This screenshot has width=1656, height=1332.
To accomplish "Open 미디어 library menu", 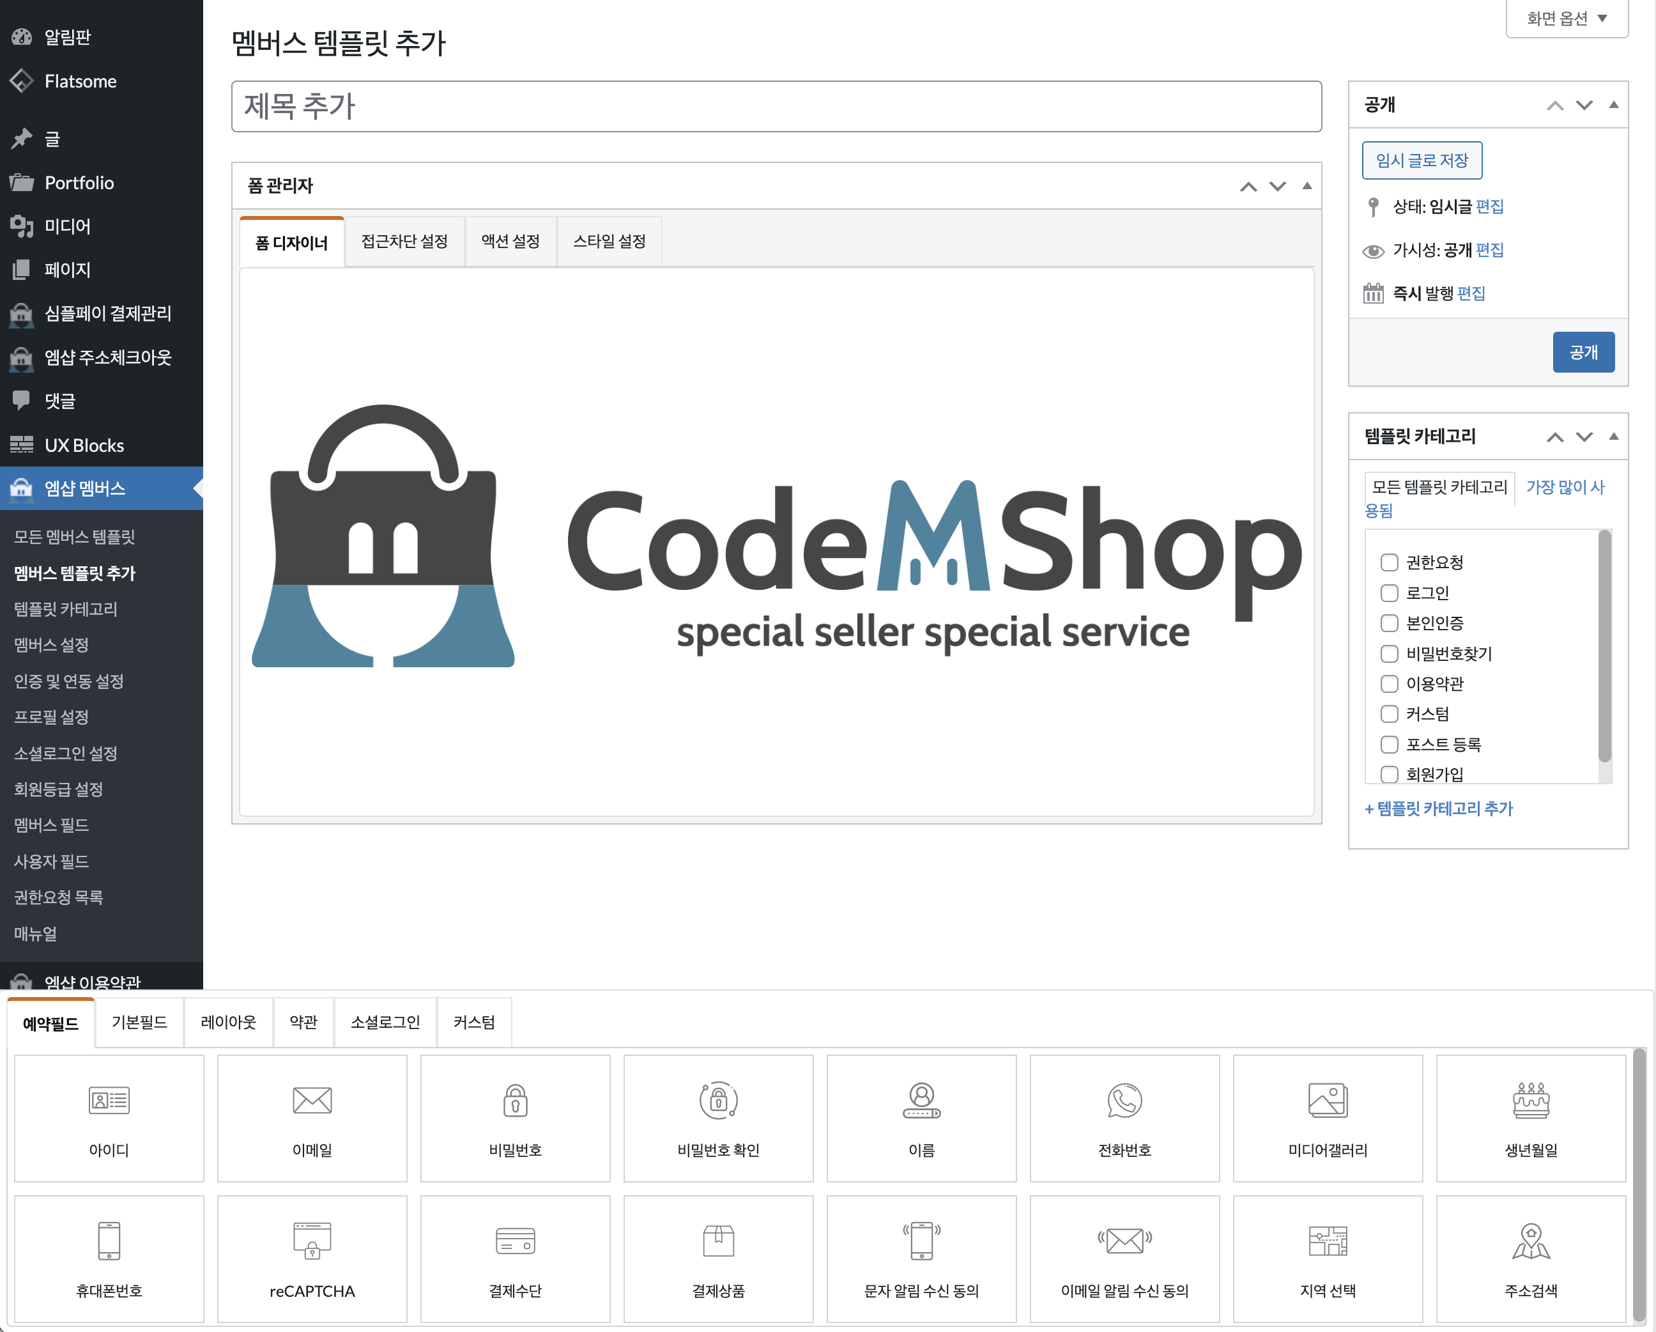I will tap(102, 226).
